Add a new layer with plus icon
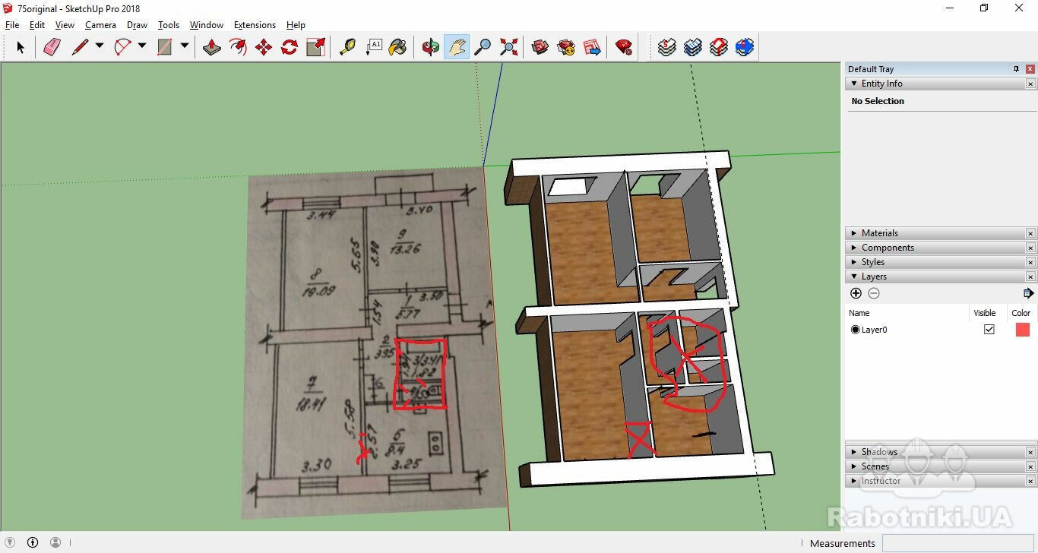Screen dimensions: 1038x553 [856, 293]
